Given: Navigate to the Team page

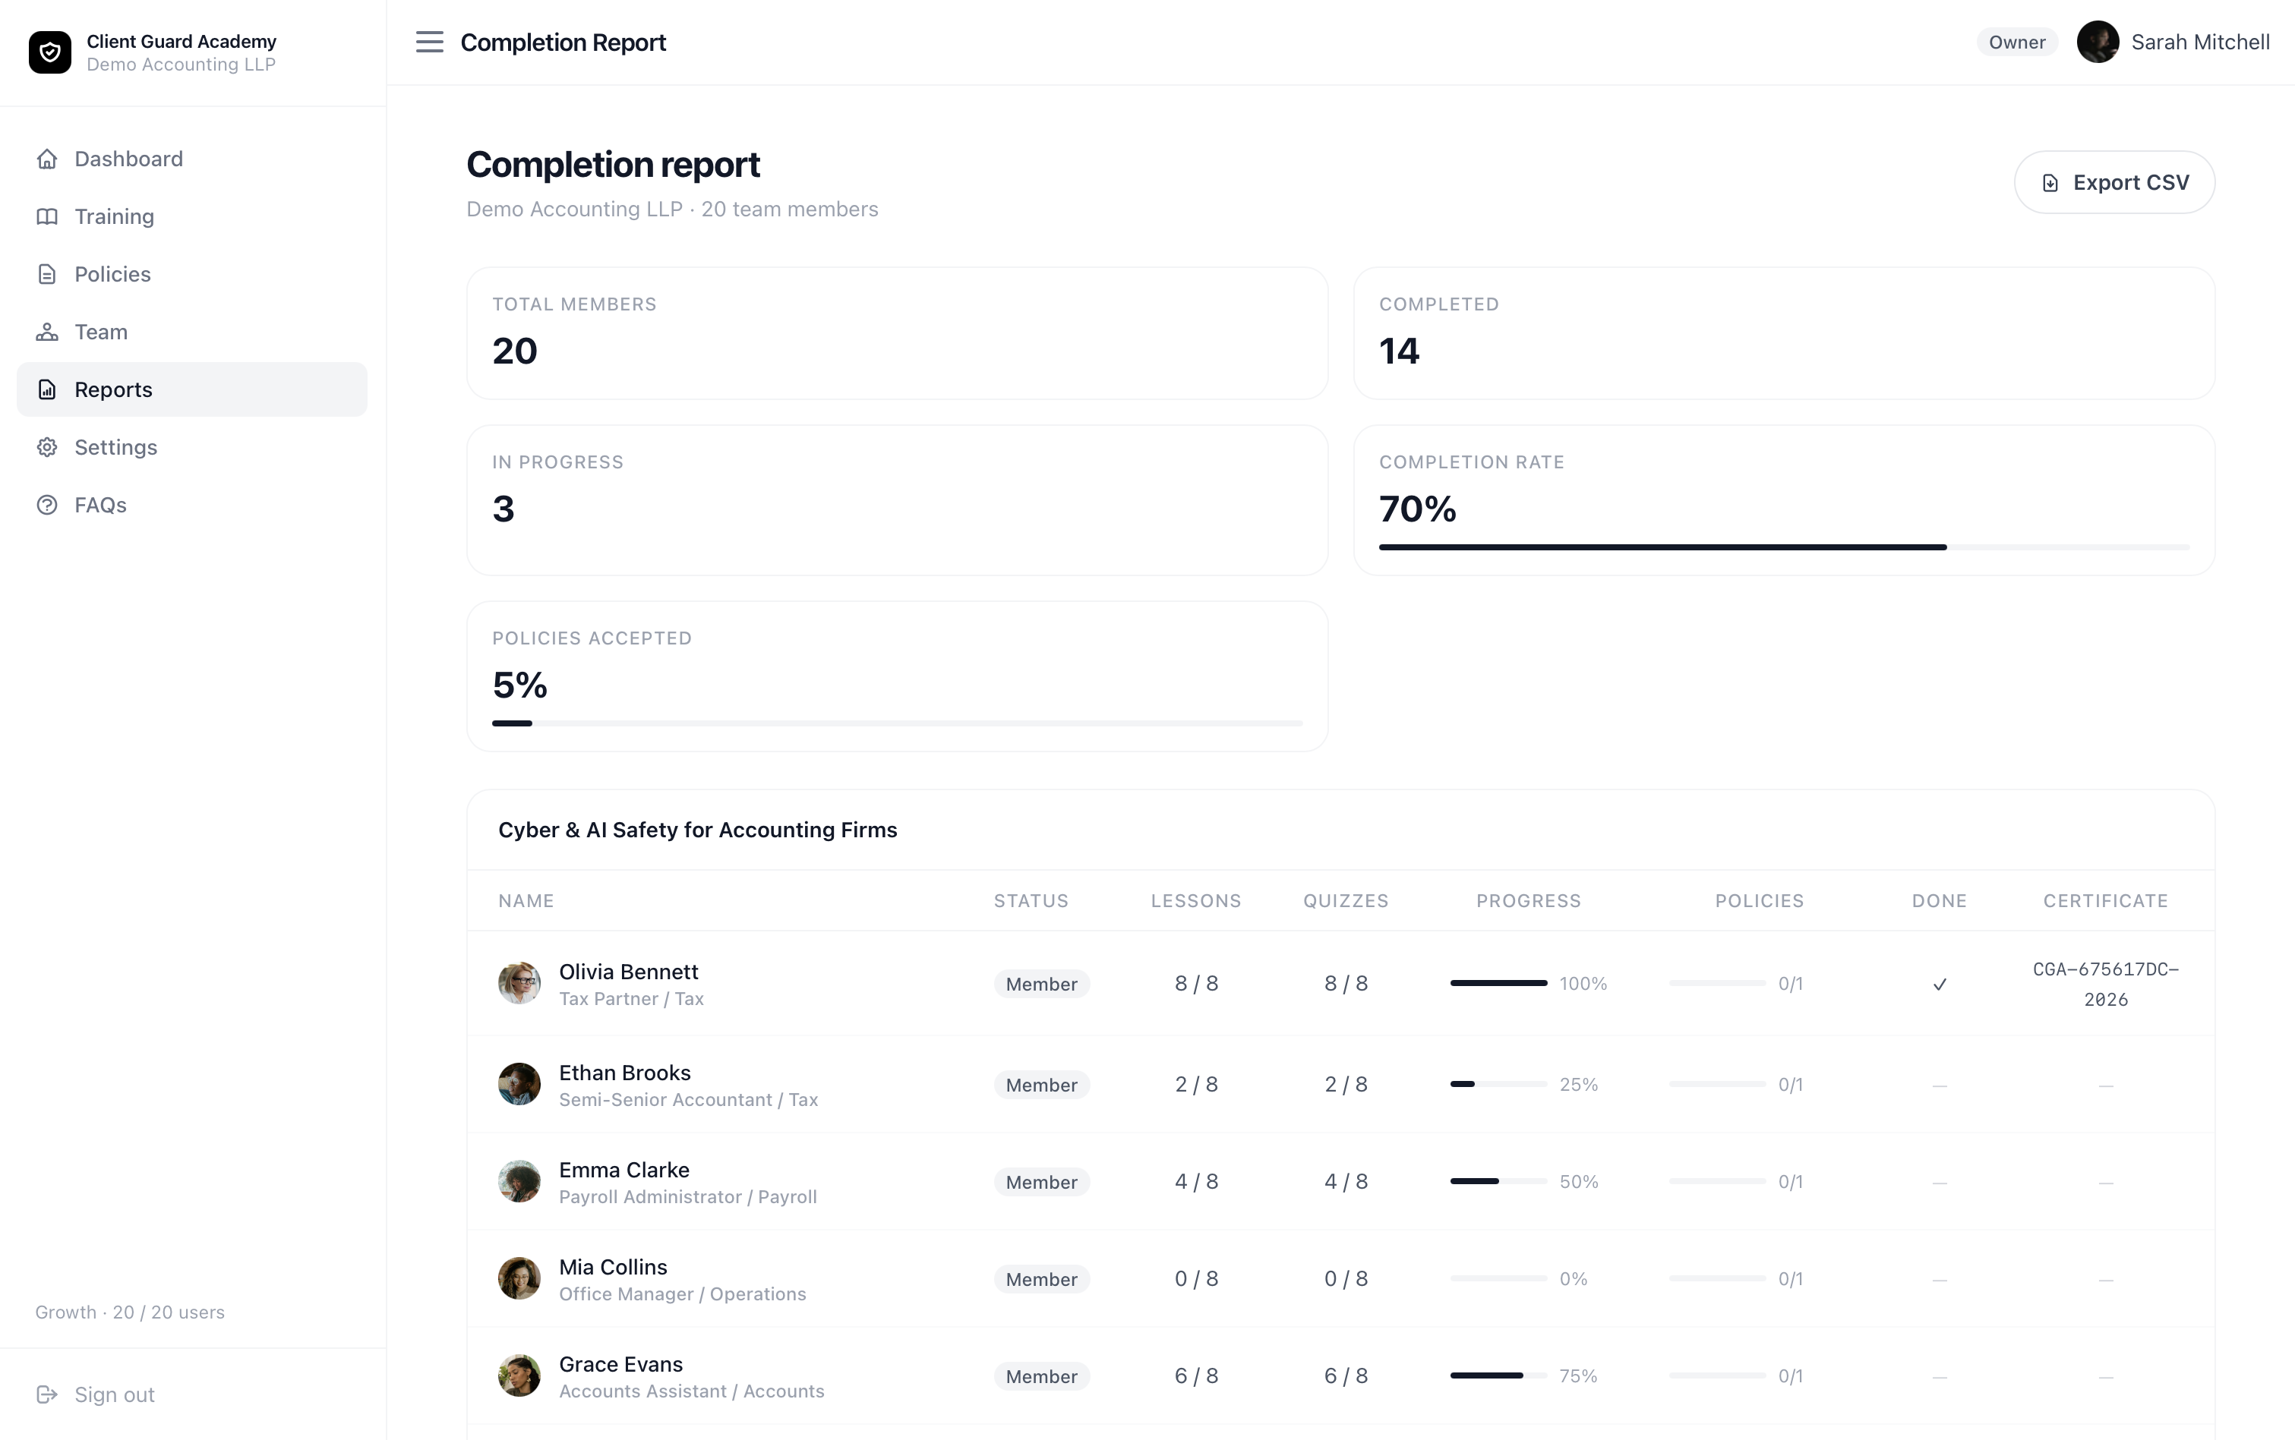Looking at the screenshot, I should pos(191,332).
